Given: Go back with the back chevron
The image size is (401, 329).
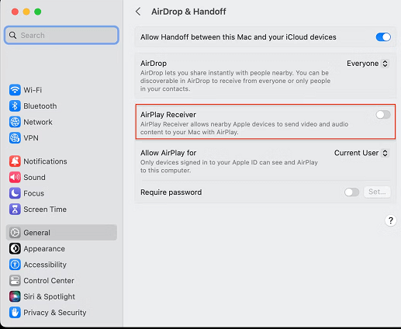Looking at the screenshot, I should pyautogui.click(x=138, y=12).
